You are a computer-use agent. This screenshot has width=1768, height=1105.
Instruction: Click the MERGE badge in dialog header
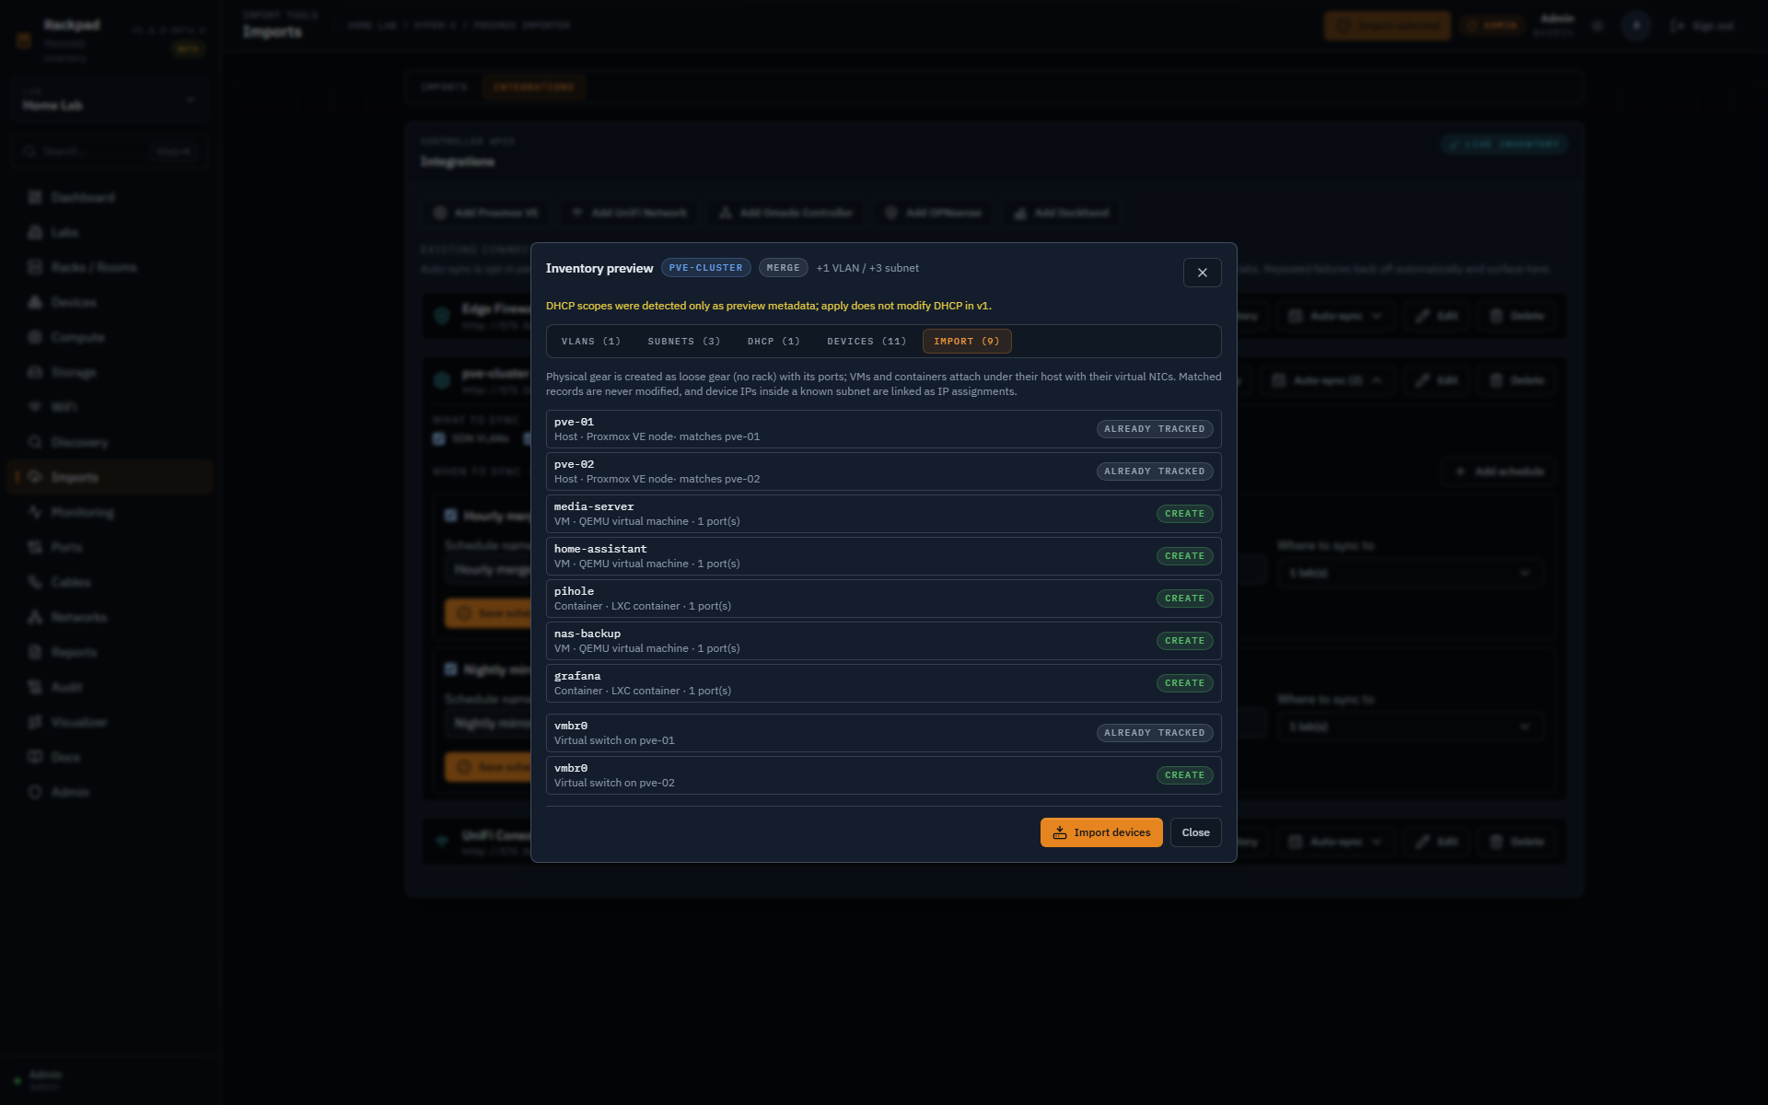point(784,268)
